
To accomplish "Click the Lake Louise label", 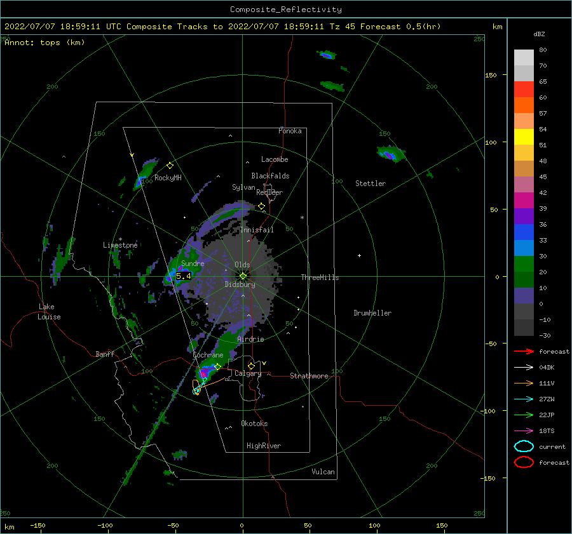I will click(x=49, y=312).
